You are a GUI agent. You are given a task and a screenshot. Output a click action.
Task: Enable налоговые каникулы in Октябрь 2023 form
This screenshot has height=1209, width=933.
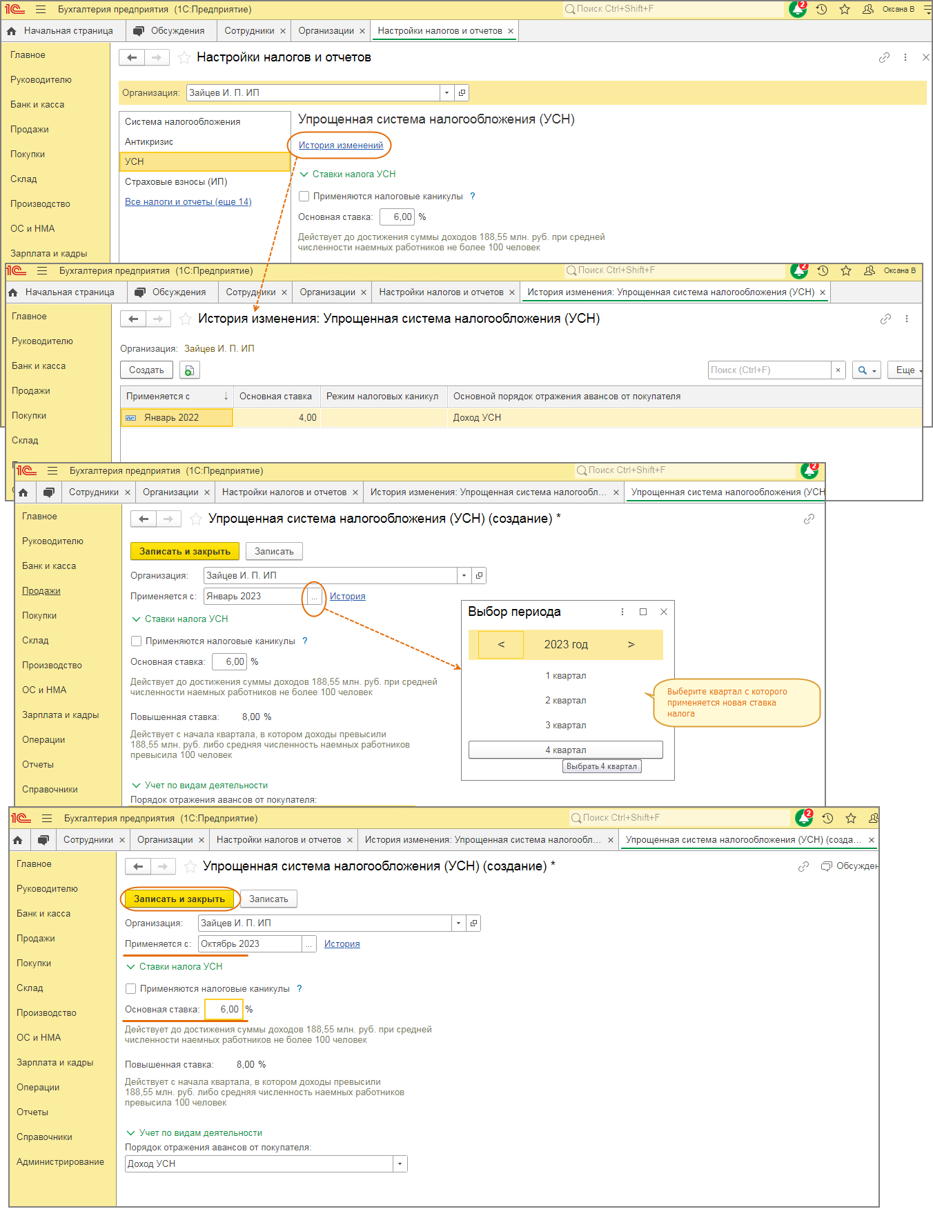(x=130, y=989)
